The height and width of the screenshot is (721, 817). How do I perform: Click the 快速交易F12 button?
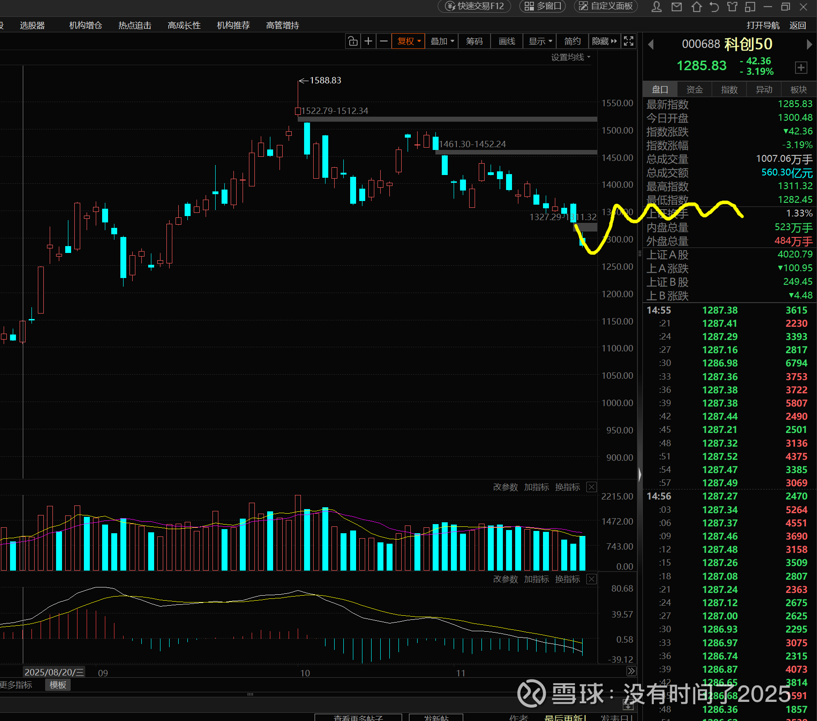(x=475, y=6)
